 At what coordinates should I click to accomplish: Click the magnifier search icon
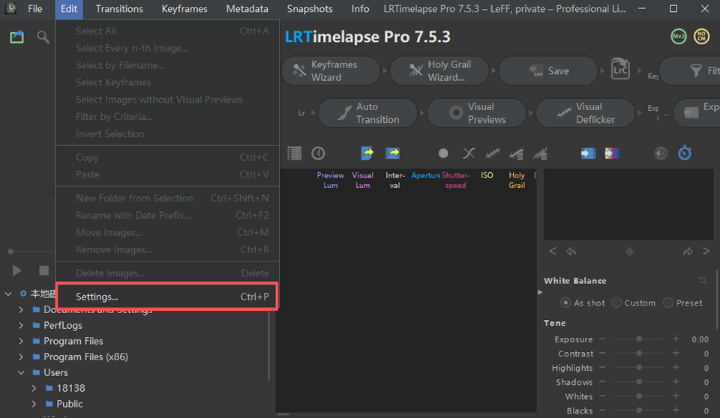43,37
